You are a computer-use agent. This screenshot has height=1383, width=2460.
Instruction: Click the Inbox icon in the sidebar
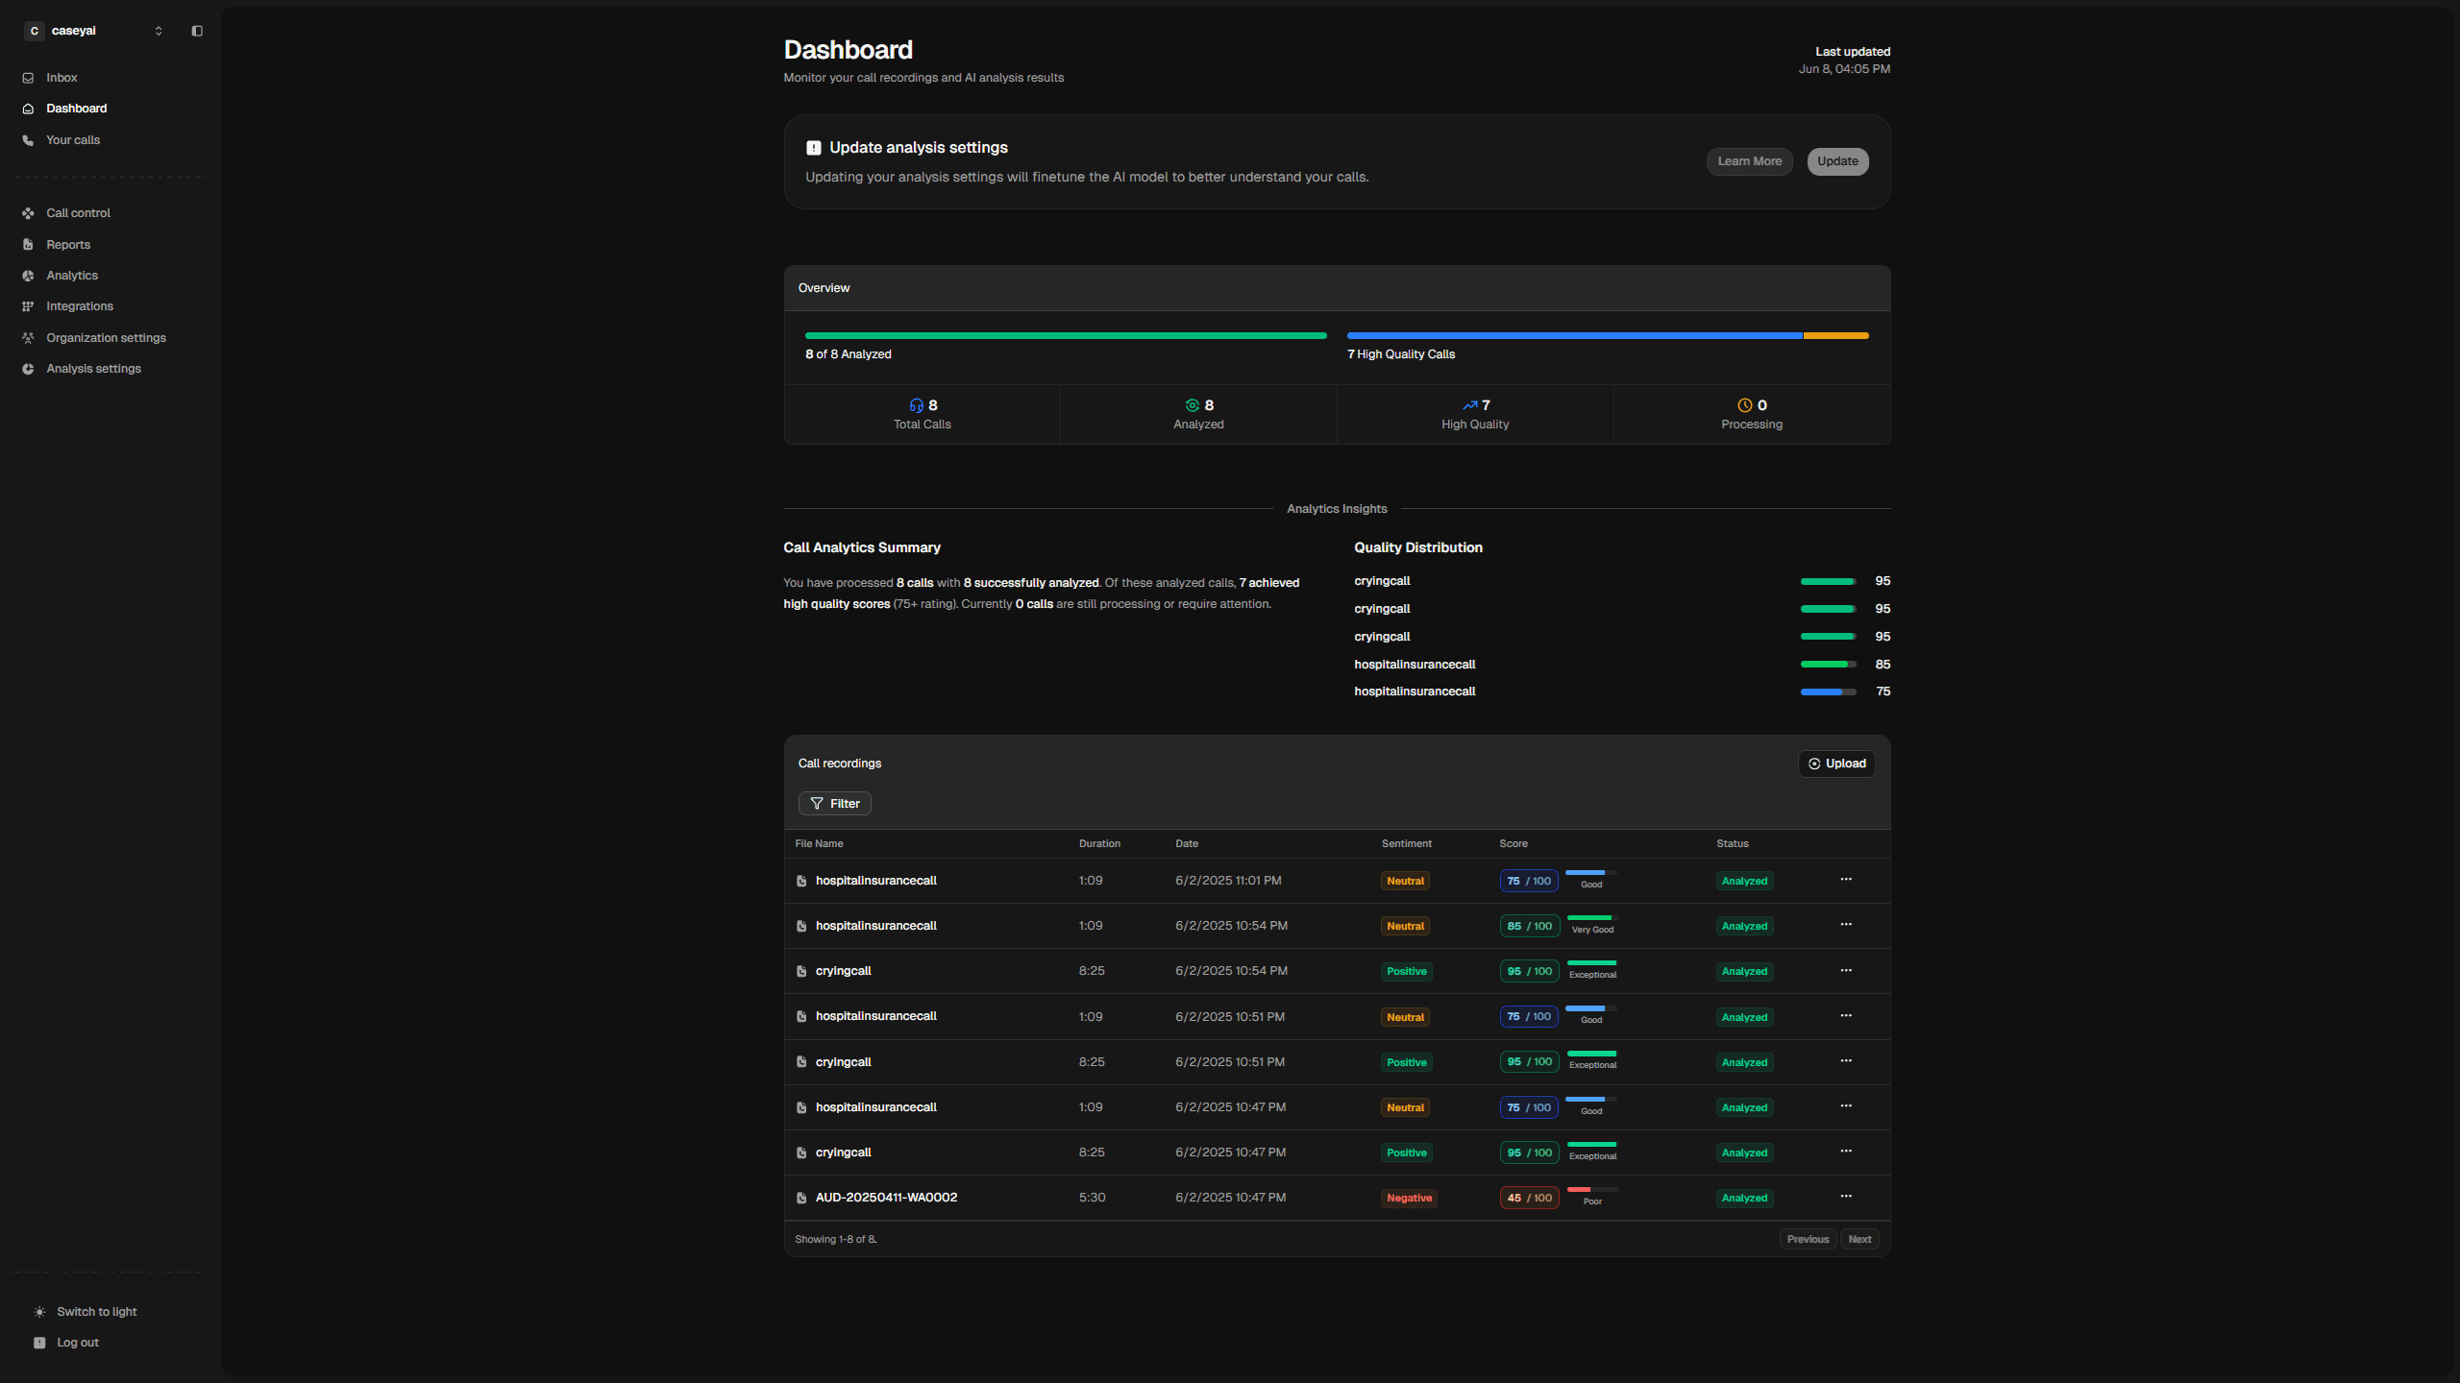[x=28, y=78]
